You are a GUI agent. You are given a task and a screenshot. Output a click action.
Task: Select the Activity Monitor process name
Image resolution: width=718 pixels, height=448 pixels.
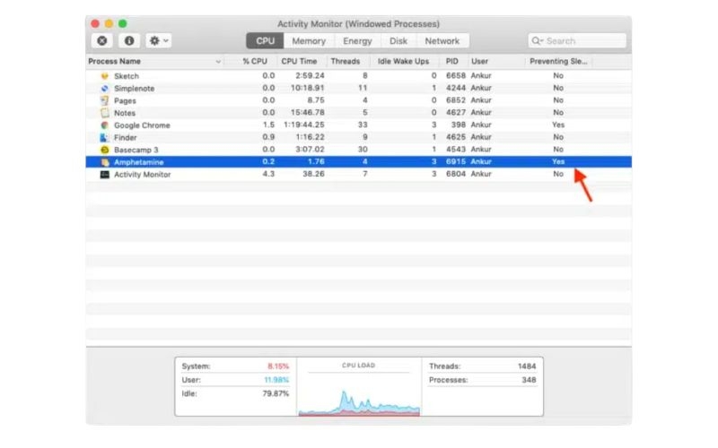[143, 174]
